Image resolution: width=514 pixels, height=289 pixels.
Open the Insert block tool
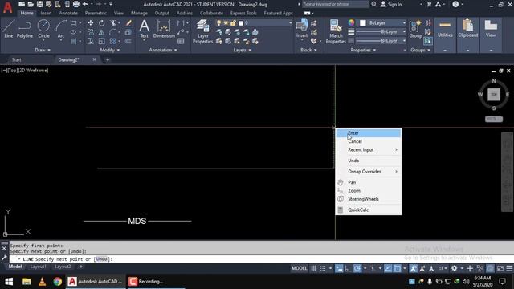click(x=302, y=29)
